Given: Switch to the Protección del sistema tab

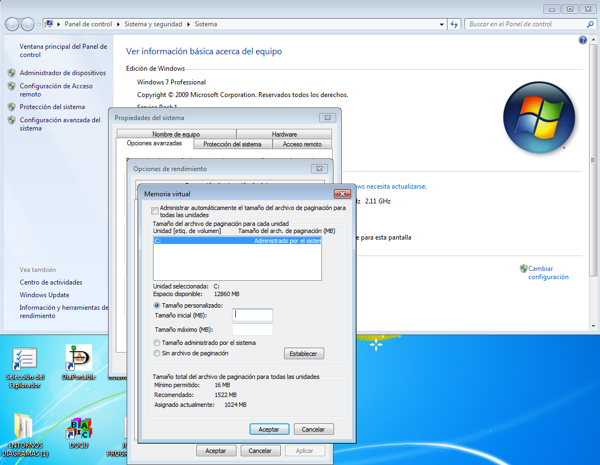Looking at the screenshot, I should [233, 144].
